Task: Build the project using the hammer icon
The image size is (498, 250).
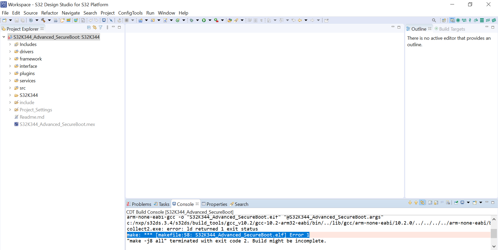Action: click(43, 20)
